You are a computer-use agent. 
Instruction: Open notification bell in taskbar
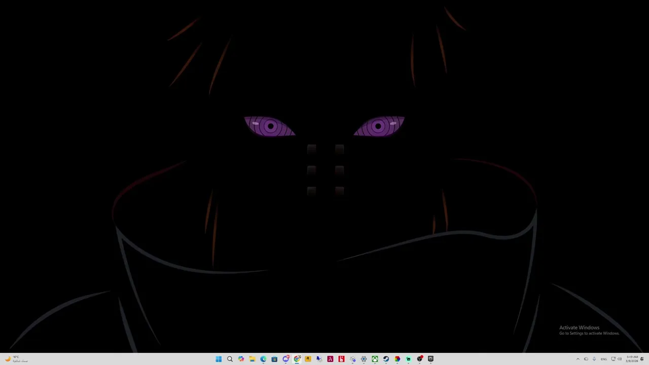pos(642,359)
